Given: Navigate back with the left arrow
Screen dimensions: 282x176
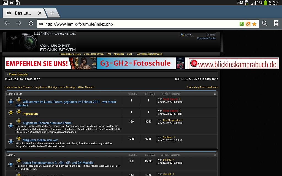Looking at the screenshot, I should 7,23.
